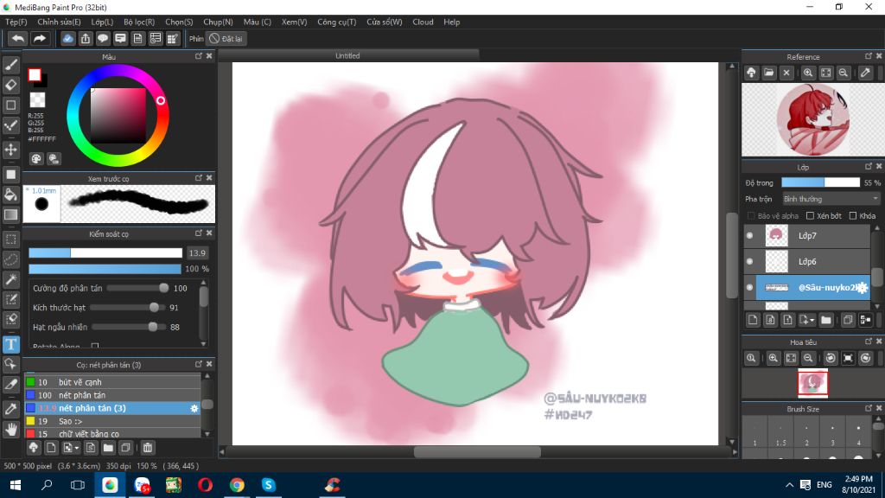
Task: Rotate canvas left in Navigator panel
Action: click(x=831, y=358)
